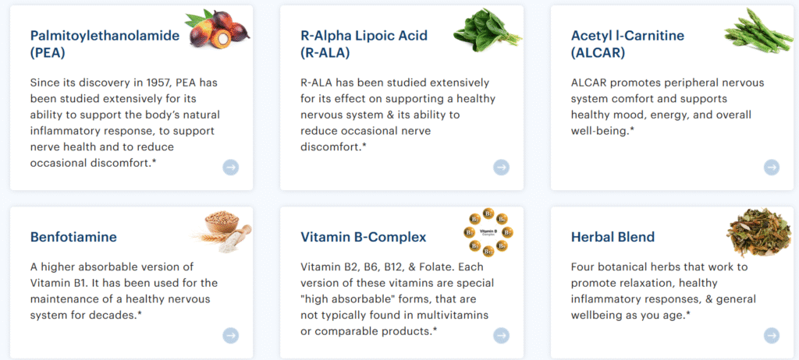
Task: Click the Acetyl l-Carnitine card arrow icon
Action: coord(772,168)
